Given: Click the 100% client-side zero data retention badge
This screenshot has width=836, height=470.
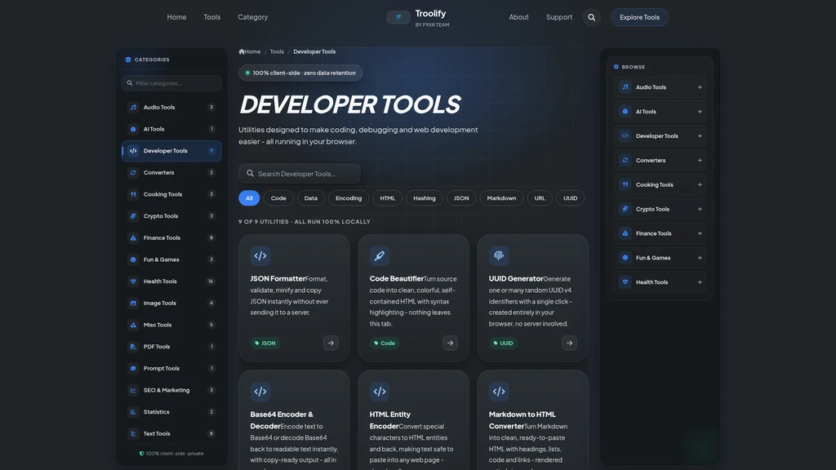Looking at the screenshot, I should click(300, 73).
